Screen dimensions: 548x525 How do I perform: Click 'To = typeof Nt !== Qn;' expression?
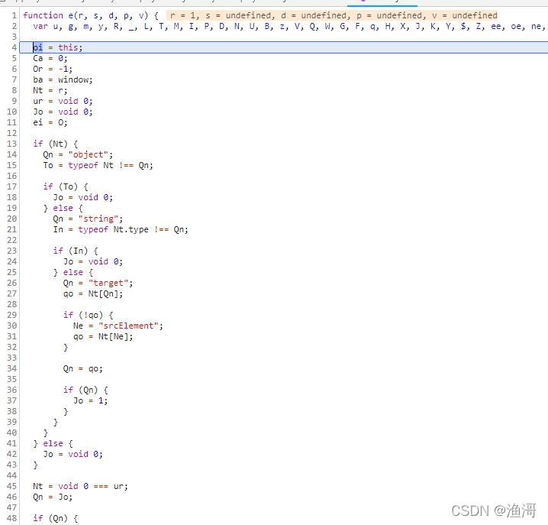point(98,165)
